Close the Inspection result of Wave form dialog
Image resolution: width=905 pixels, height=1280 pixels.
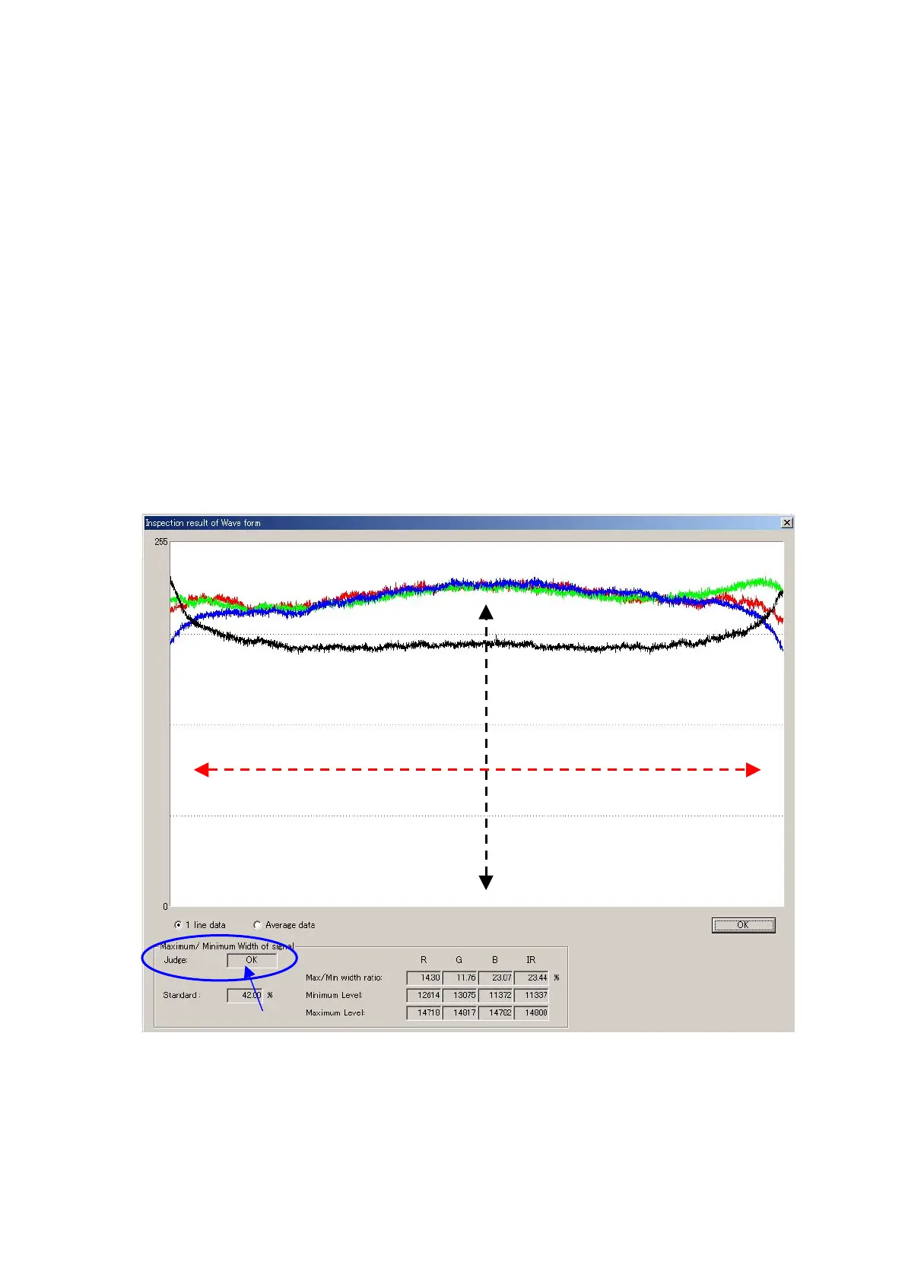tap(787, 523)
